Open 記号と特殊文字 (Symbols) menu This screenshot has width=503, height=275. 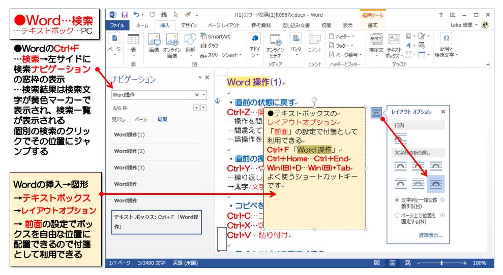pyautogui.click(x=446, y=45)
